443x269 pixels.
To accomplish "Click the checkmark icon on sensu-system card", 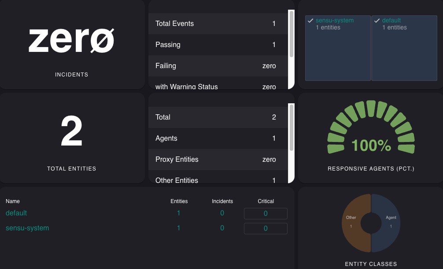I will click(x=310, y=20).
